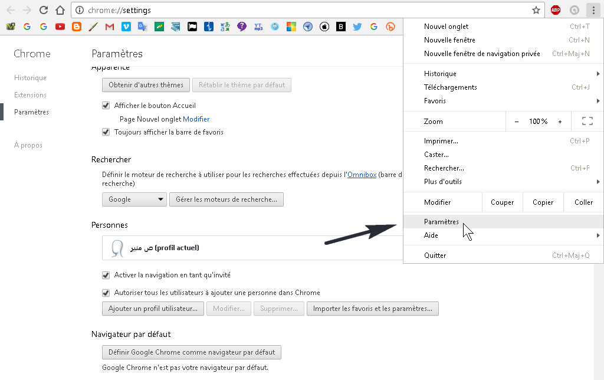This screenshot has height=380, width=604.
Task: Open the YouTube bookmark
Action: [60, 27]
